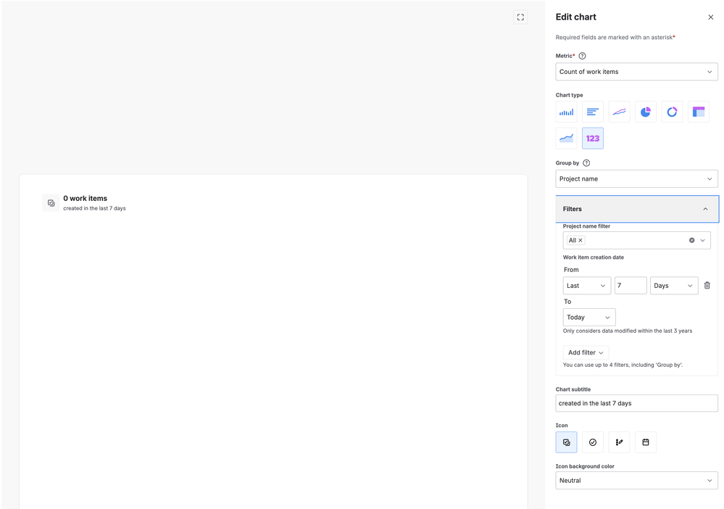
Task: Remove the 'All' project name tag
Action: [x=581, y=240]
